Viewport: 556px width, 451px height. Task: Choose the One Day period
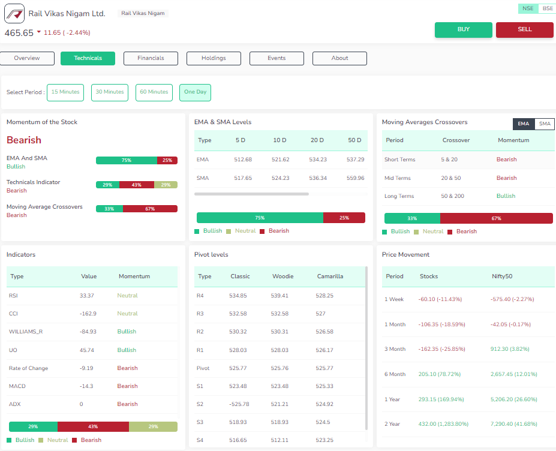pos(195,92)
